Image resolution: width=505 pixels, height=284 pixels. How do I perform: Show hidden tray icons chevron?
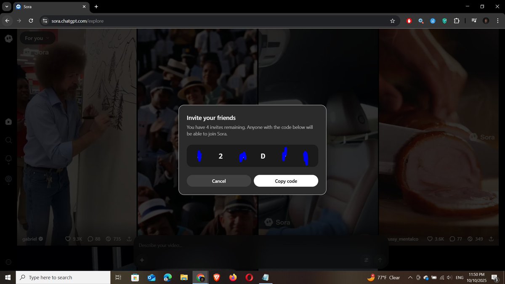coord(410,277)
